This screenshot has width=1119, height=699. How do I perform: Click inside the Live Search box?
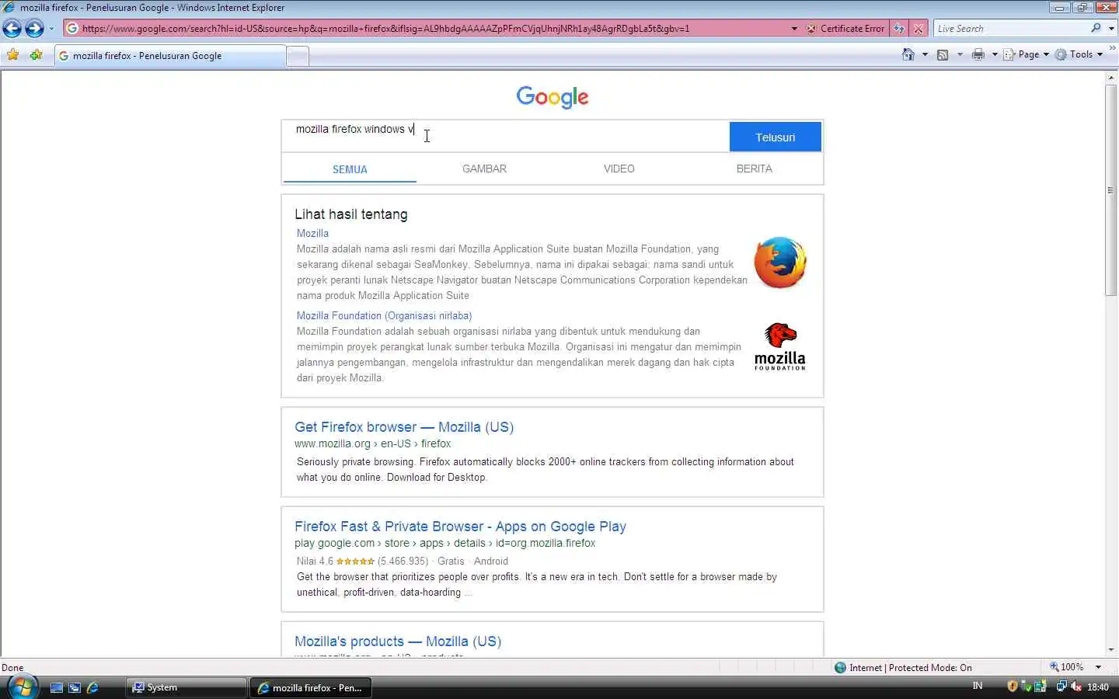(x=1010, y=29)
